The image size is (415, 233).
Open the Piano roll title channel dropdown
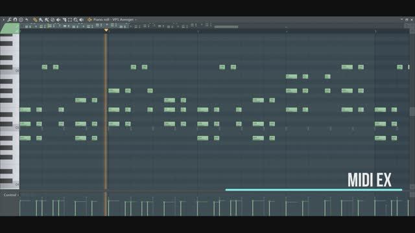click(x=115, y=19)
